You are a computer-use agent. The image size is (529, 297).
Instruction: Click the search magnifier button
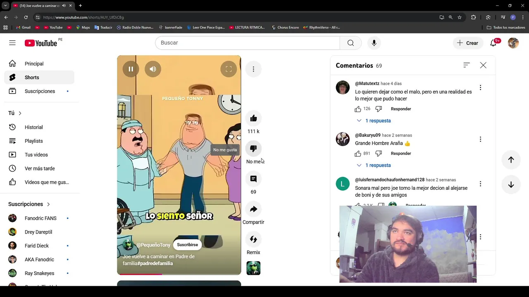click(350, 43)
